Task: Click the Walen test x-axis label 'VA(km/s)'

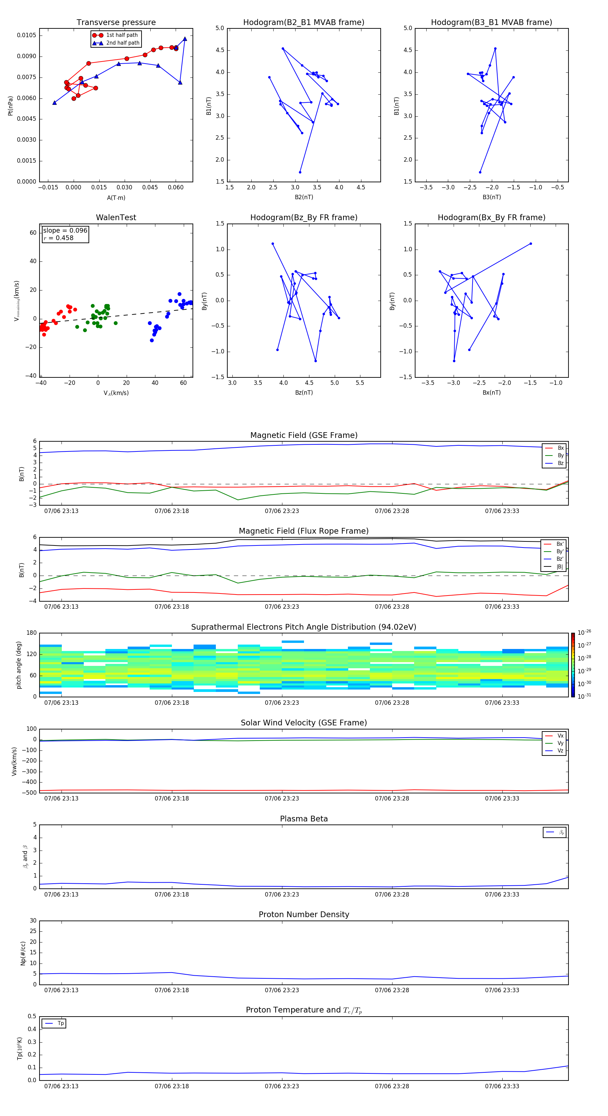Action: pos(116,393)
